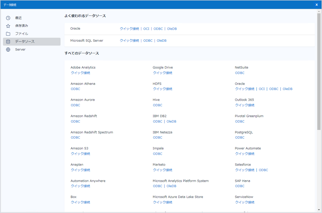Viewport: 322px width, 213px height.
Task: Click ODBC for Microsoft SQL Server
Action: click(x=148, y=41)
